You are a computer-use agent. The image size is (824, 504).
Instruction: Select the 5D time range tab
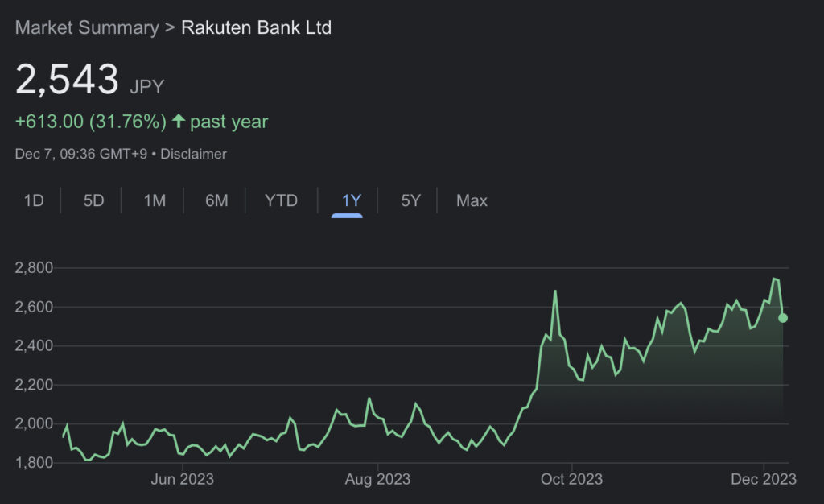click(94, 200)
